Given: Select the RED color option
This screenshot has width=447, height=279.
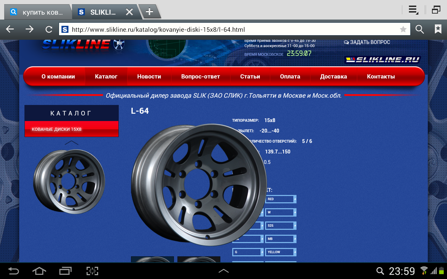Looking at the screenshot, I should click(280, 199).
